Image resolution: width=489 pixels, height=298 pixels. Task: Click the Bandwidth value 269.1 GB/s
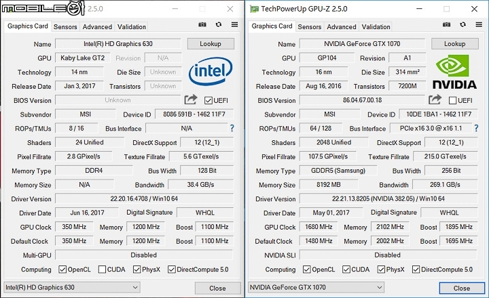(x=445, y=184)
